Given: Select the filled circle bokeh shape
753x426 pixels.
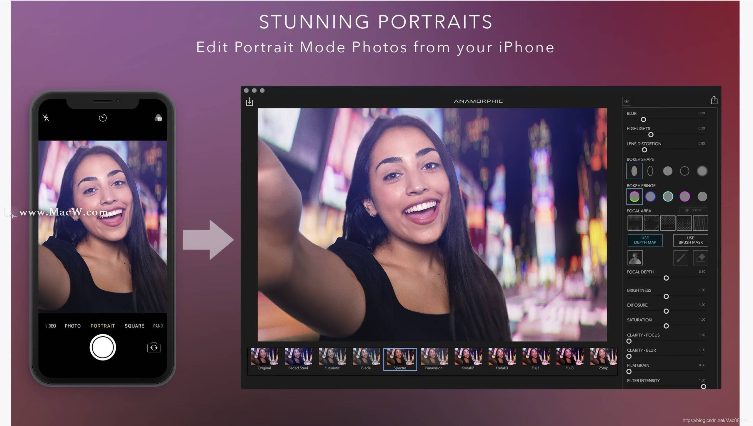Looking at the screenshot, I should click(x=668, y=171).
